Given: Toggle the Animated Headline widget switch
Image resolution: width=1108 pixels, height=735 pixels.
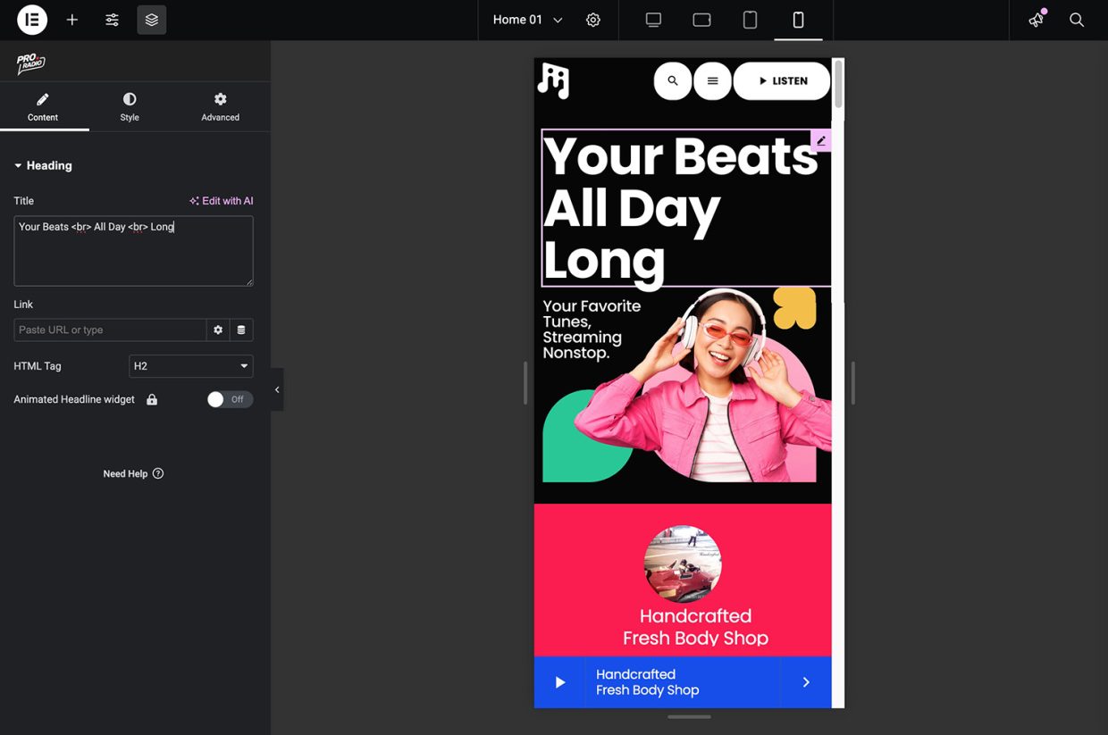Looking at the screenshot, I should [x=230, y=399].
